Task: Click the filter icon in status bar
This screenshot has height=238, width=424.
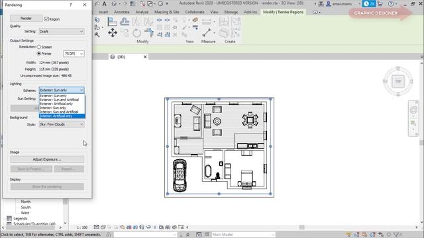Action: coord(397,235)
